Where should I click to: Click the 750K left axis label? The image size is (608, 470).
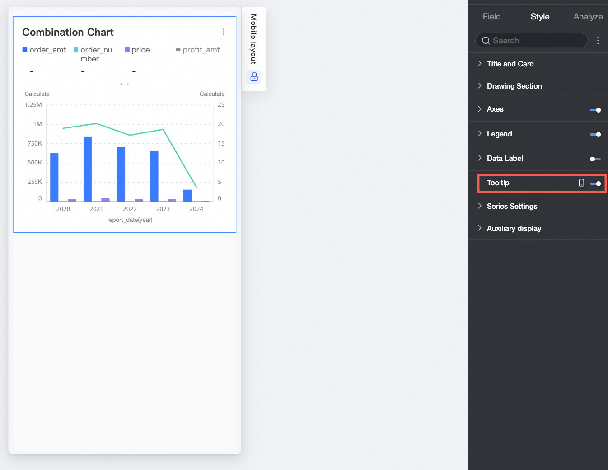(35, 144)
